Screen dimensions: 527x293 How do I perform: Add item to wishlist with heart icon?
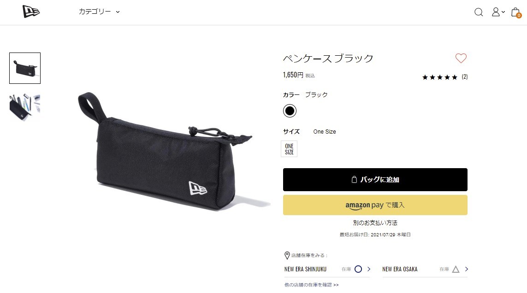tap(461, 58)
